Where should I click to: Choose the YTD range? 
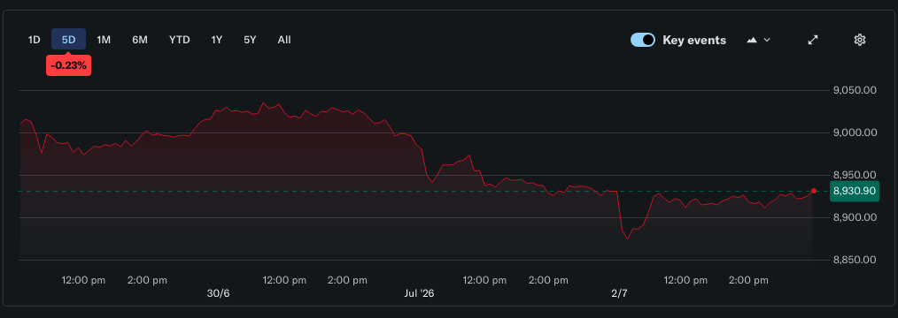tap(179, 40)
